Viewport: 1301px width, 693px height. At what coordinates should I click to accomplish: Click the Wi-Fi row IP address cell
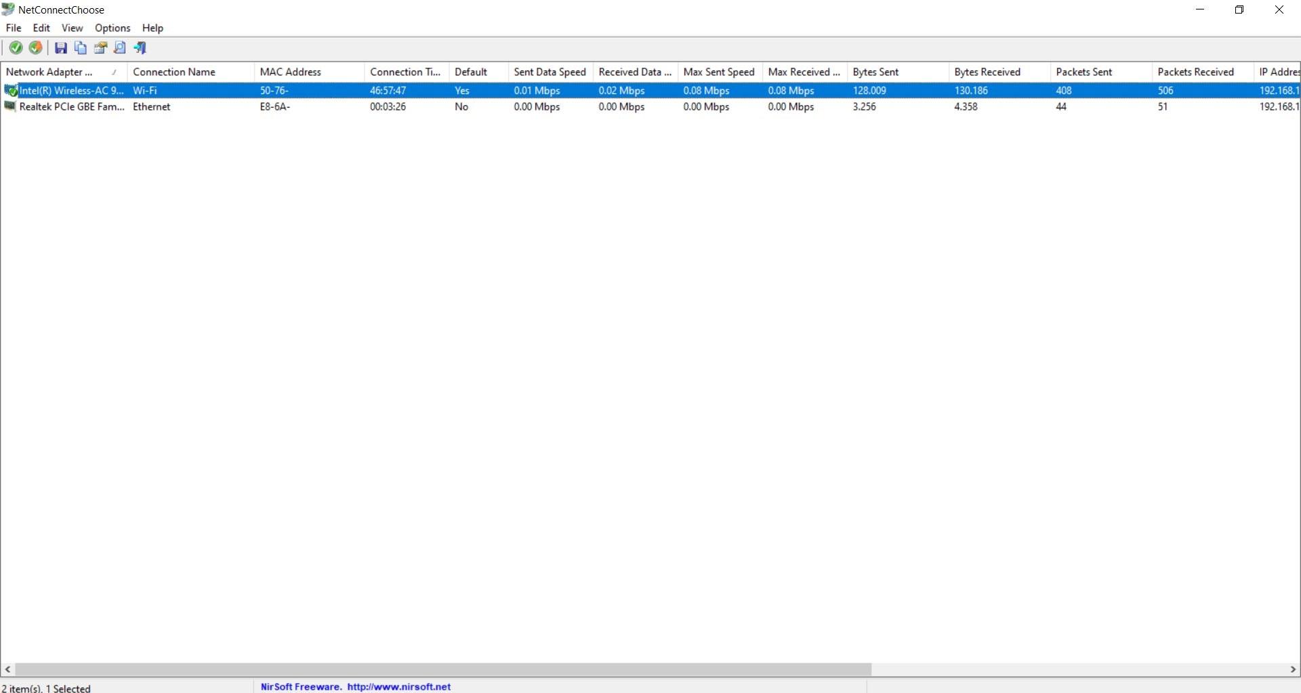[x=1279, y=90]
